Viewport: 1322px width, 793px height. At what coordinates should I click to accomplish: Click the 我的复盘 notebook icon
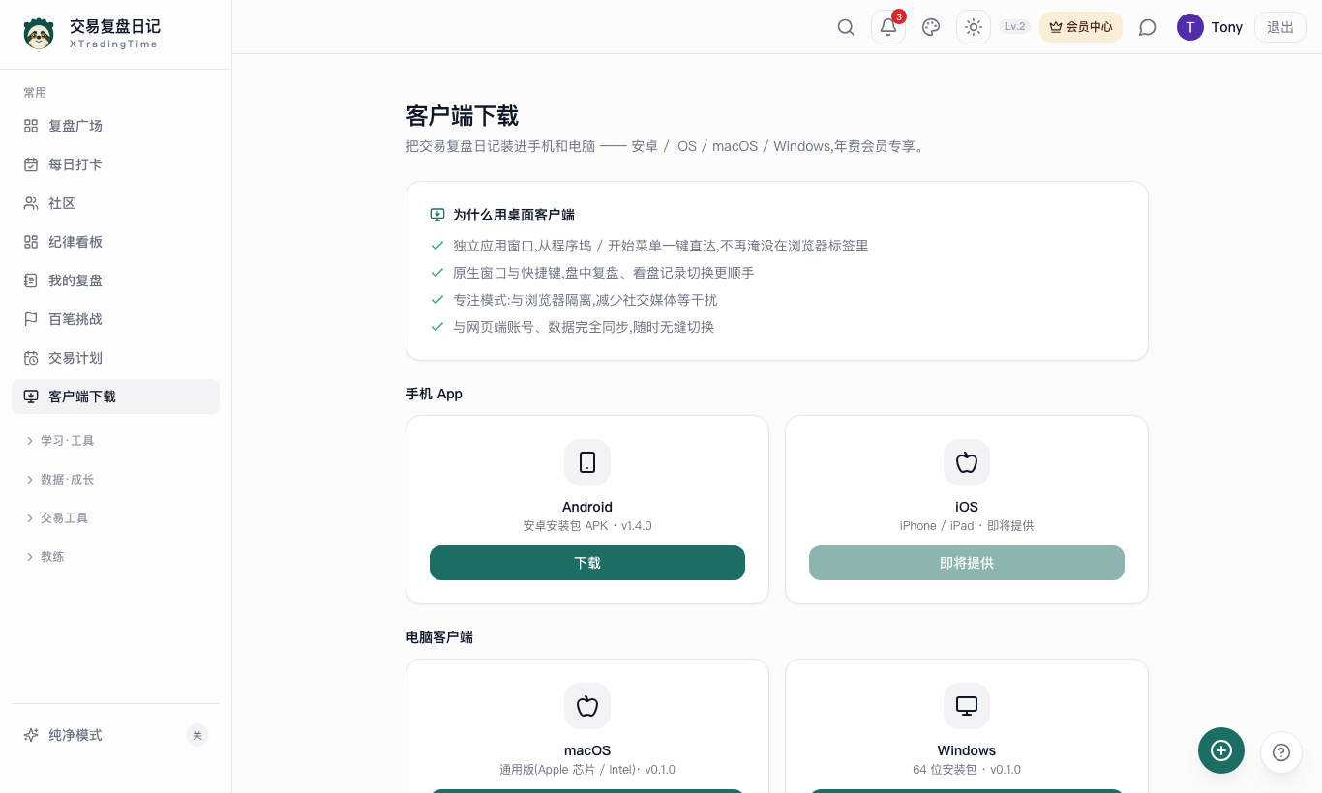[x=31, y=280]
